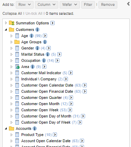Click the Collapse All link
The width and height of the screenshot is (131, 147).
pyautogui.click(x=12, y=13)
